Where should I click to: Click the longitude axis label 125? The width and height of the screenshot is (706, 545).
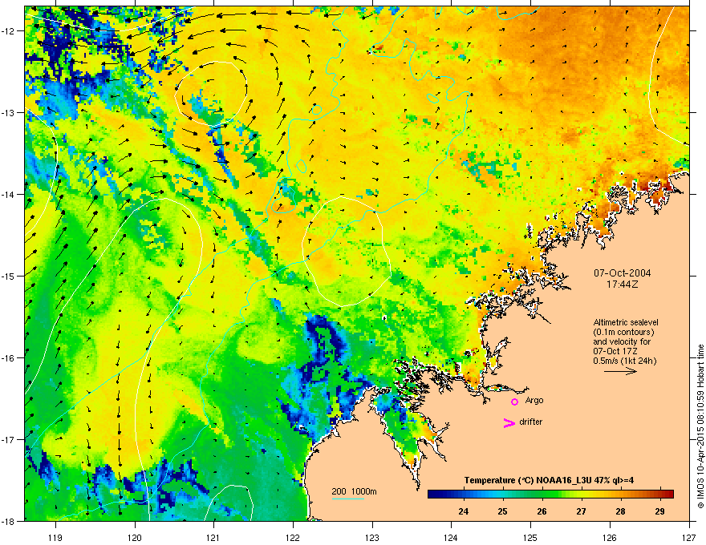[x=530, y=537]
